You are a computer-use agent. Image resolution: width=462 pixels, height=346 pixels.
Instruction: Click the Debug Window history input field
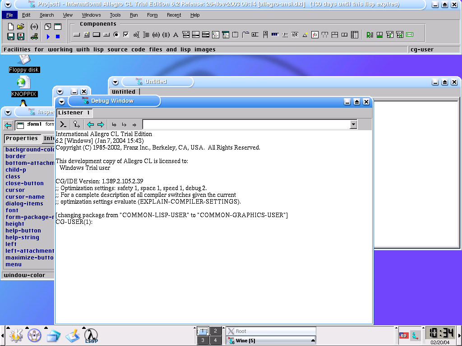point(246,124)
